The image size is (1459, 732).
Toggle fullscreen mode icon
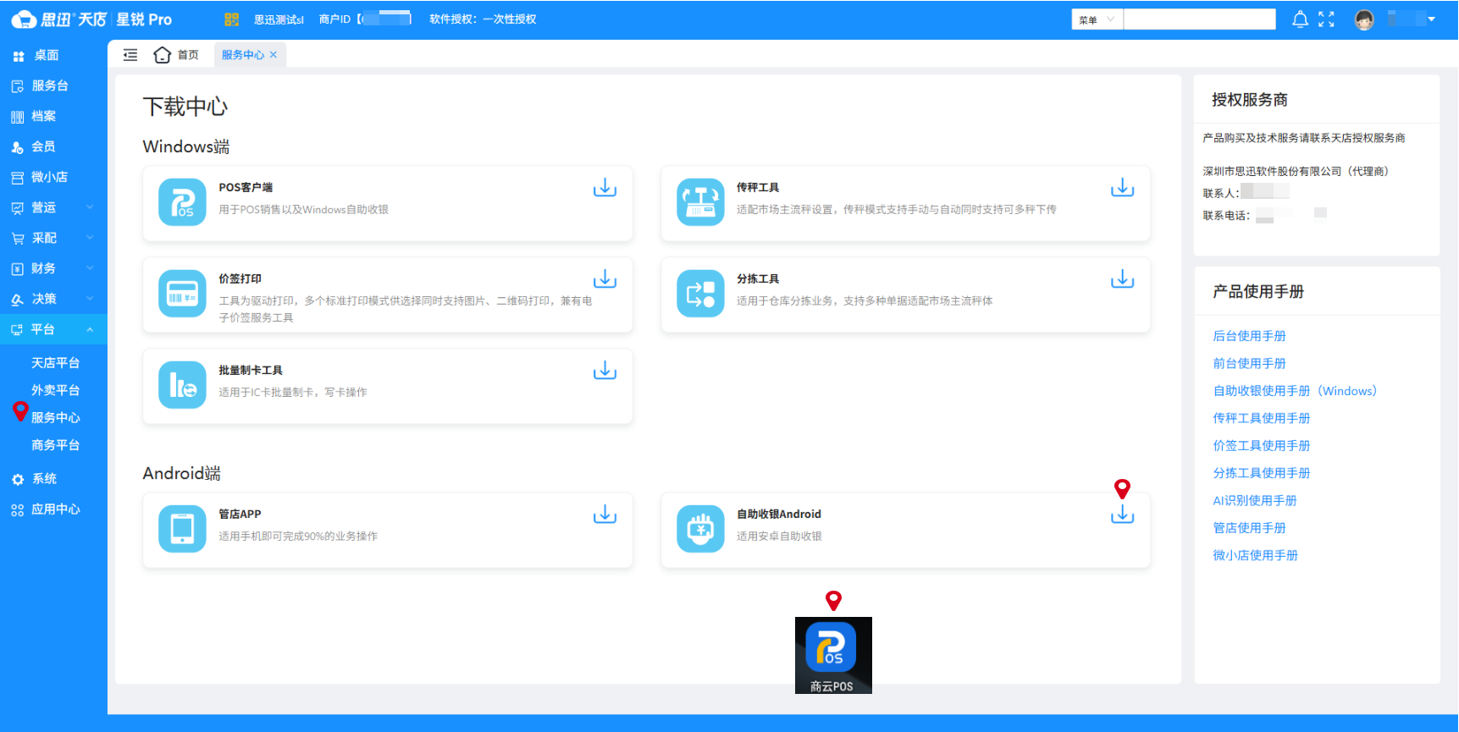click(1326, 19)
